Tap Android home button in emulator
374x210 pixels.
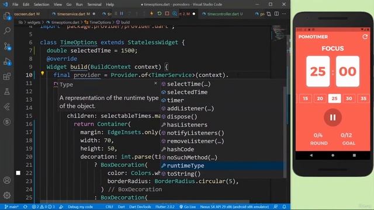tap(333, 155)
